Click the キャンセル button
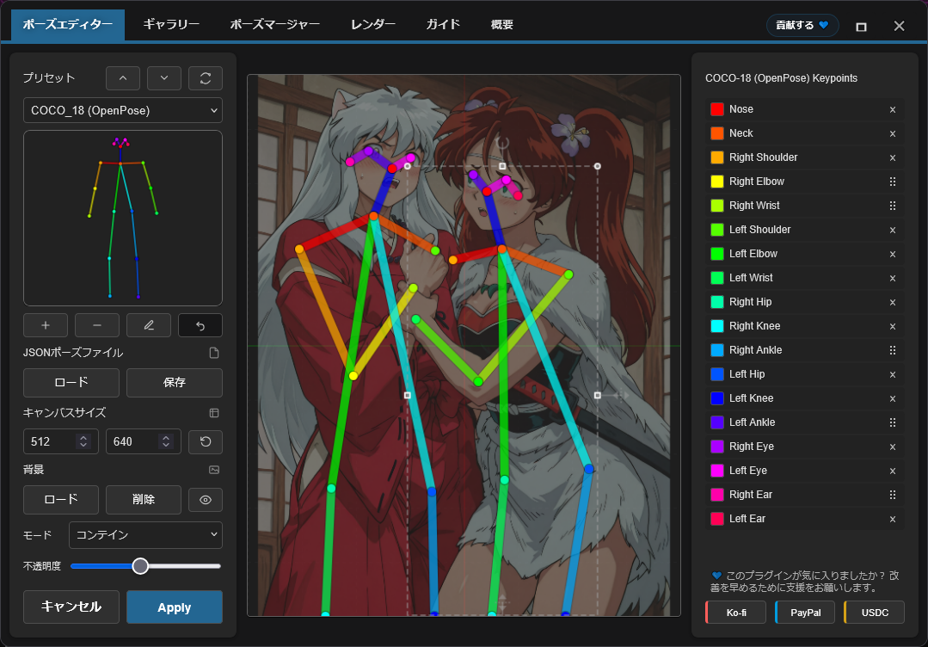Image resolution: width=928 pixels, height=647 pixels. (x=71, y=607)
